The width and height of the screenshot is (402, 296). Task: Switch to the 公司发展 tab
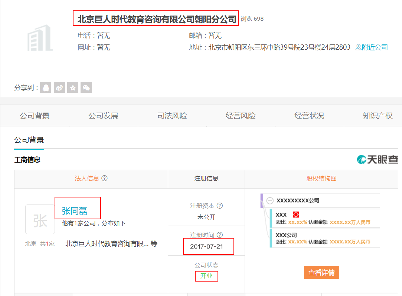pyautogui.click(x=103, y=116)
